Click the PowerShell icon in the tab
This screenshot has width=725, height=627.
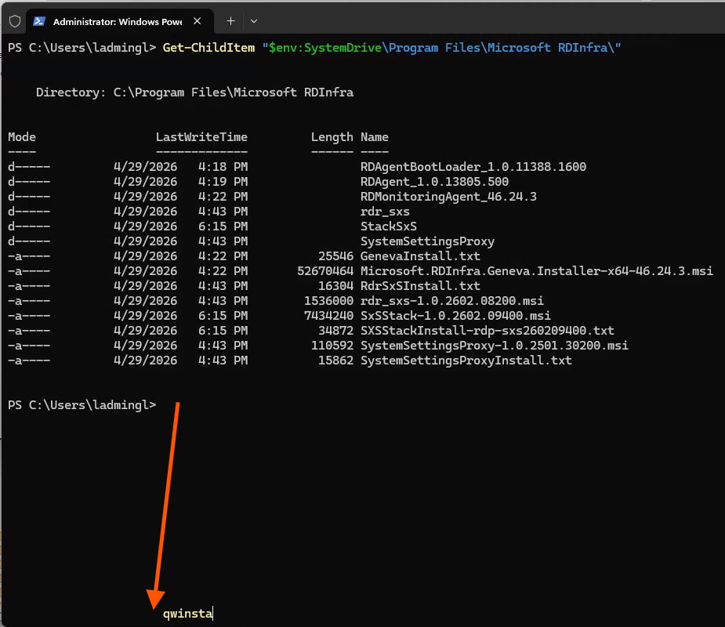pyautogui.click(x=39, y=21)
